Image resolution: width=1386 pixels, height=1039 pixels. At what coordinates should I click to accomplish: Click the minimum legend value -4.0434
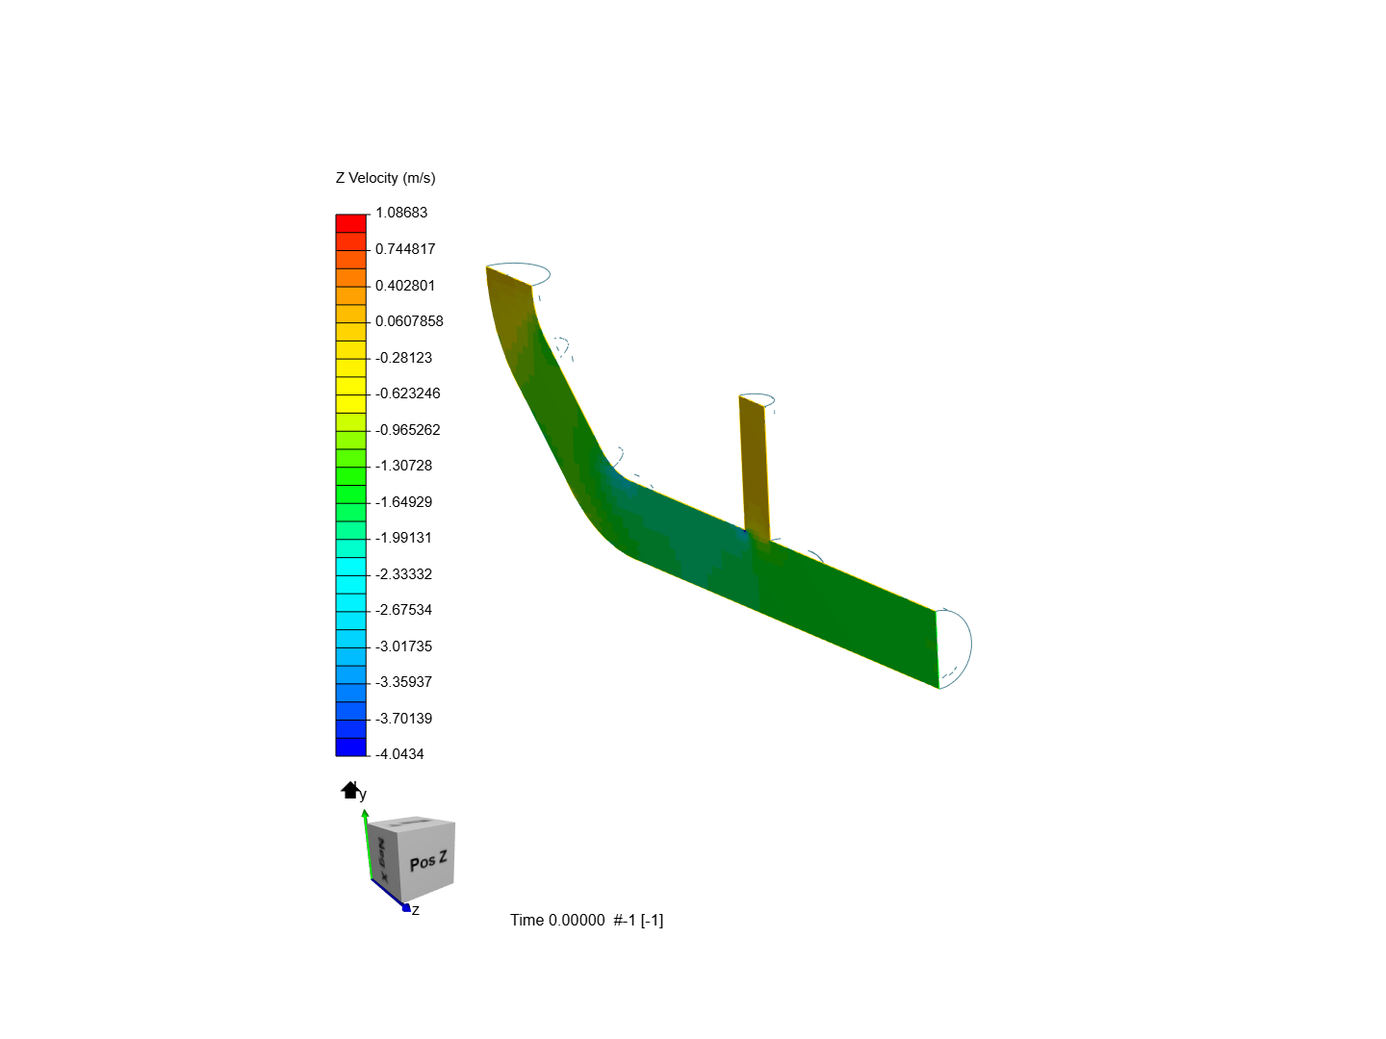pyautogui.click(x=399, y=754)
